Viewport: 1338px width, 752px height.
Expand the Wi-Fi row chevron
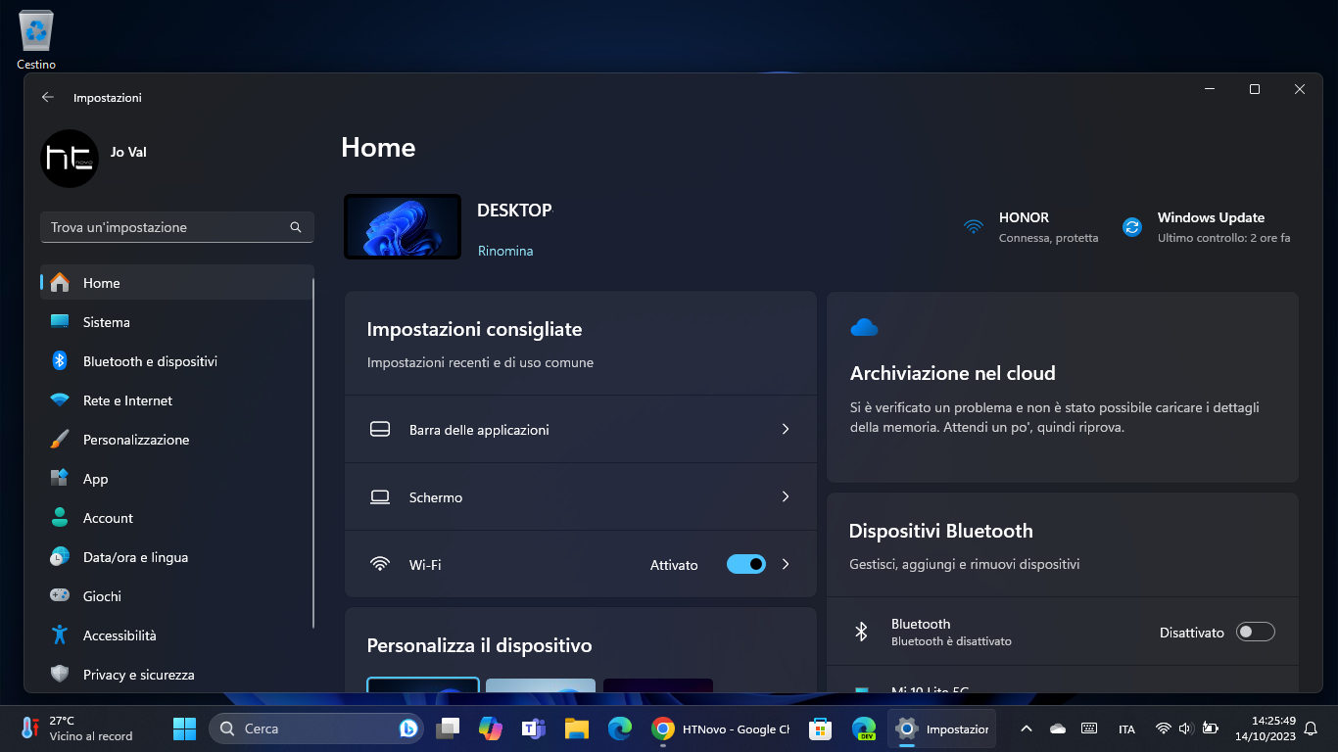[x=786, y=564]
